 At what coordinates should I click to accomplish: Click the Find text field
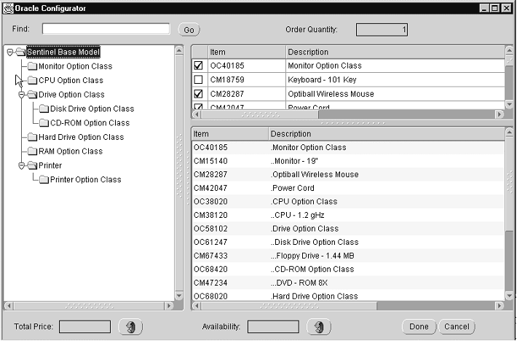pos(106,29)
